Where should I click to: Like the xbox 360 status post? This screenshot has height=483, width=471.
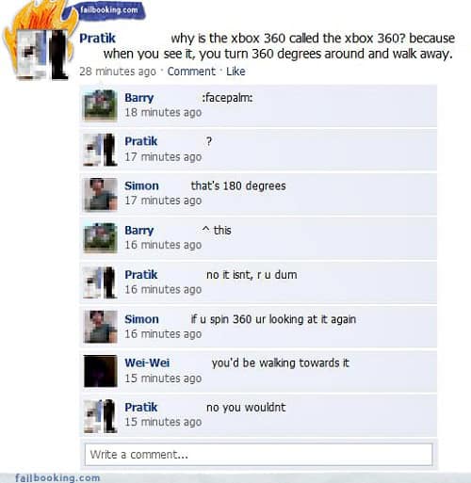click(x=235, y=72)
